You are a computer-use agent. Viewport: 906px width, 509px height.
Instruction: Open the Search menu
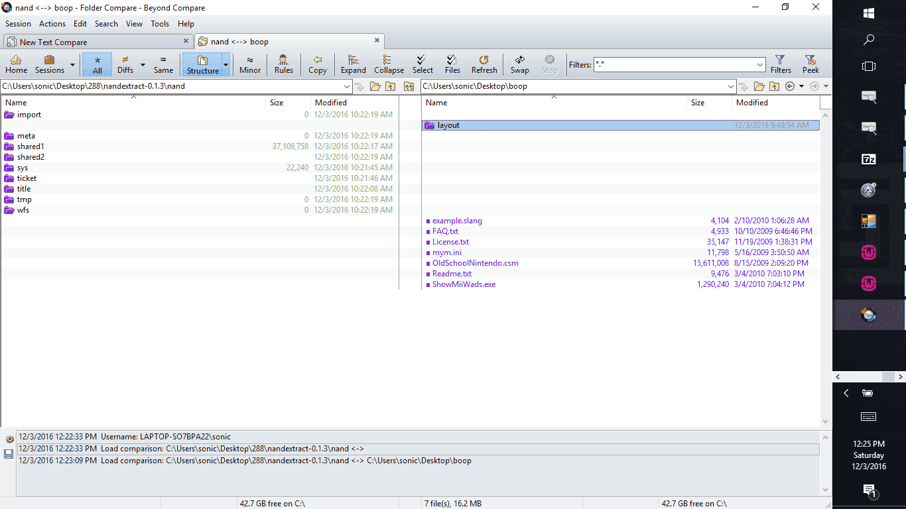click(106, 24)
